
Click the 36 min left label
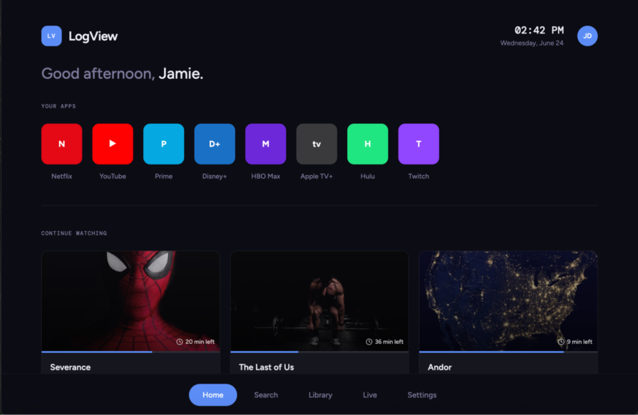(389, 342)
